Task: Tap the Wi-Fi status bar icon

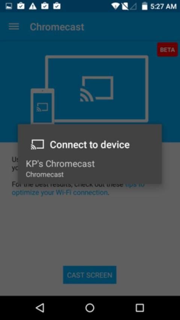Action: coord(115,6)
